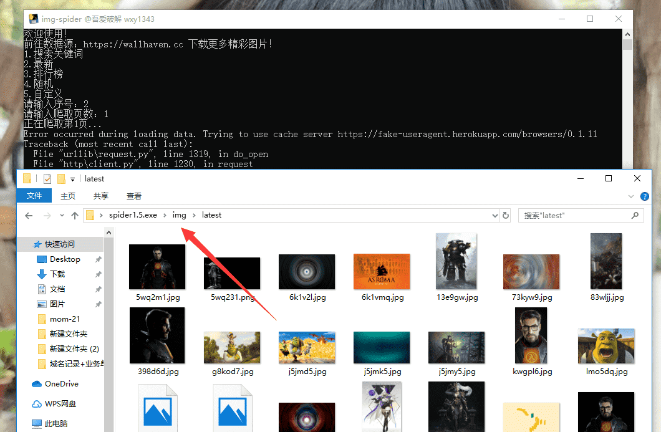Select the lmo5dq.jpg Shrek thumbnail
This screenshot has height=432, width=661.
[x=606, y=346]
